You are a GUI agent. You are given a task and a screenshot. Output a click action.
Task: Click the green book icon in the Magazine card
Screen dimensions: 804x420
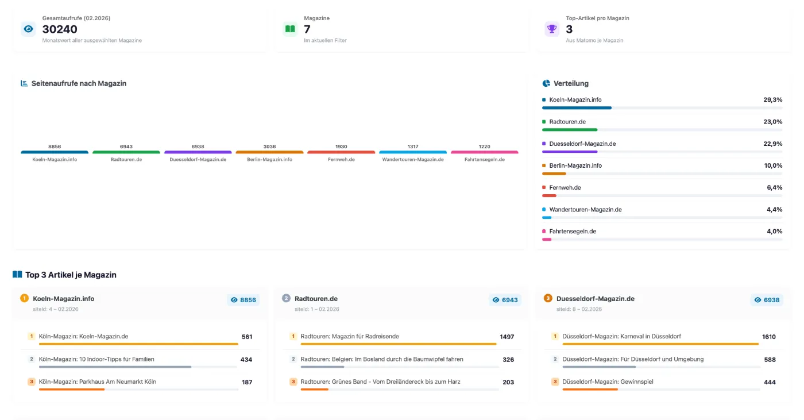290,29
